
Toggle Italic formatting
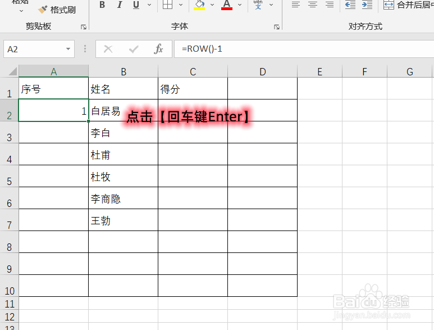pos(119,4)
